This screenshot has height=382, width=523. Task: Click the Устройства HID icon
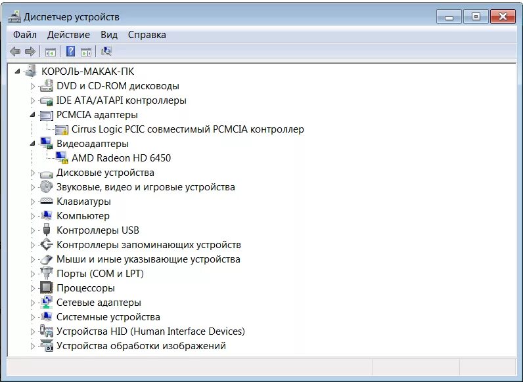[47, 331]
